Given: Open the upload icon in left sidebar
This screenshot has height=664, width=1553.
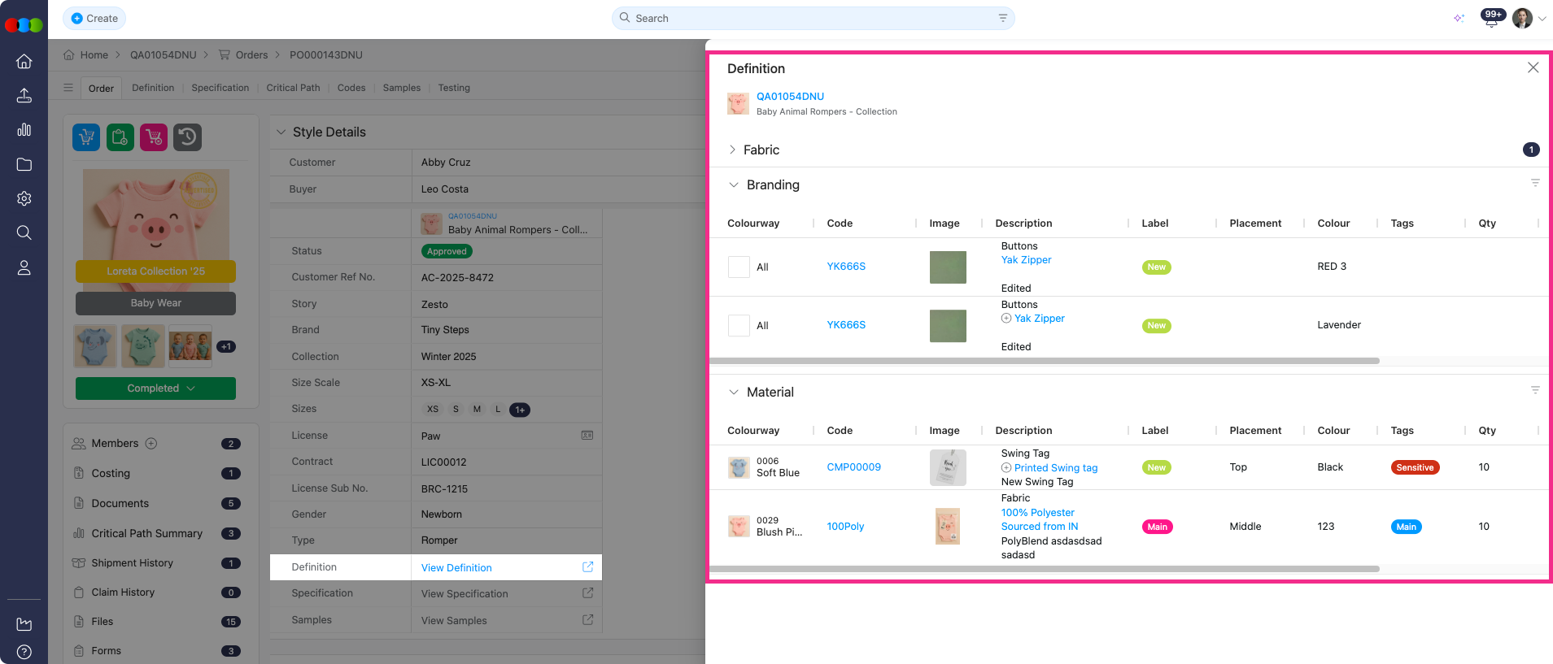Looking at the screenshot, I should point(24,96).
